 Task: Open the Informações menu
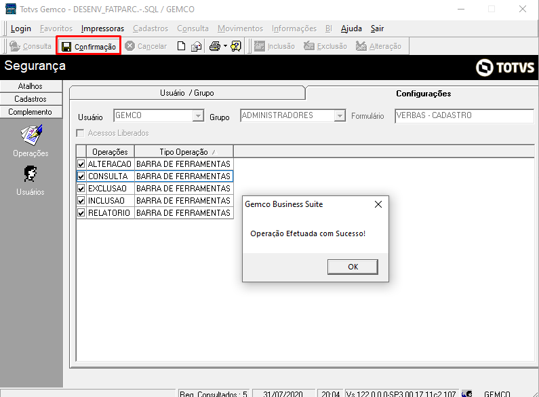(294, 29)
